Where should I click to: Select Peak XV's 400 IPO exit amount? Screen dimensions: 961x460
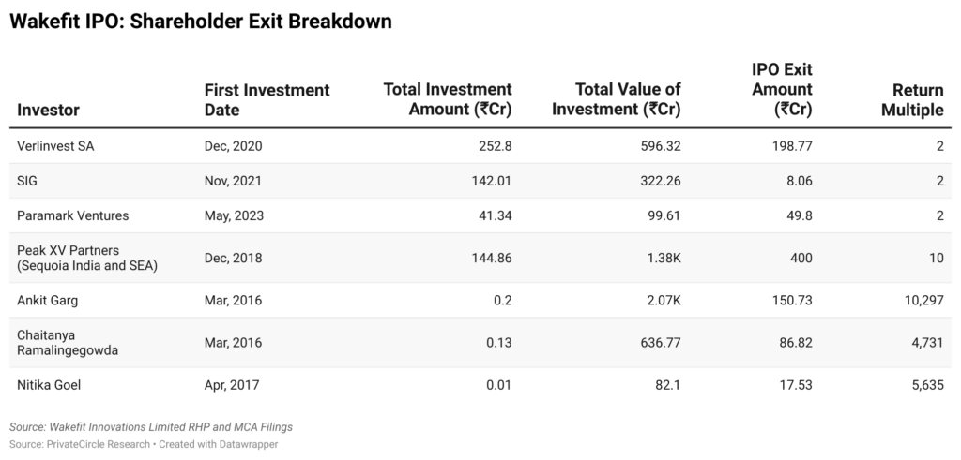tap(801, 258)
